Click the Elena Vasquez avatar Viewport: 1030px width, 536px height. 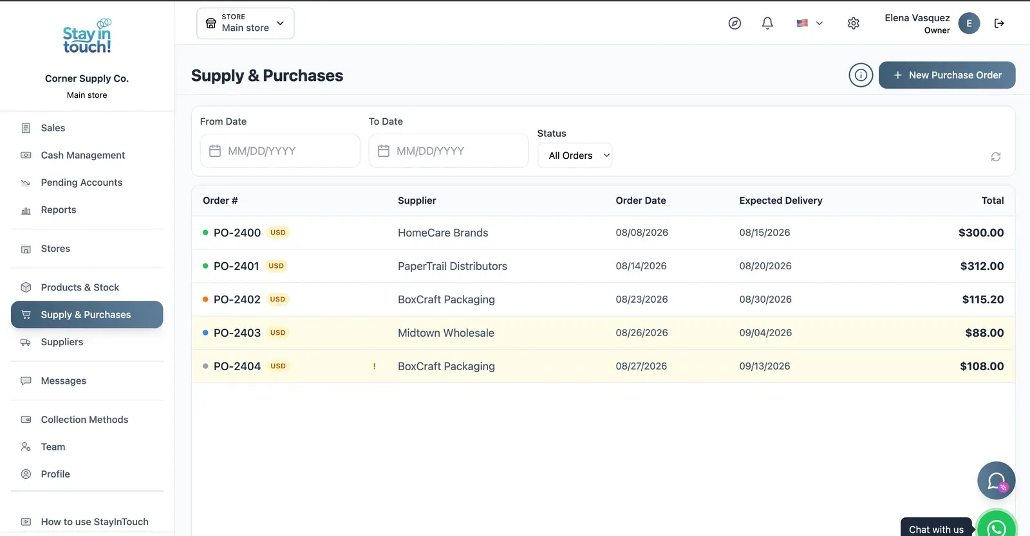coord(969,23)
